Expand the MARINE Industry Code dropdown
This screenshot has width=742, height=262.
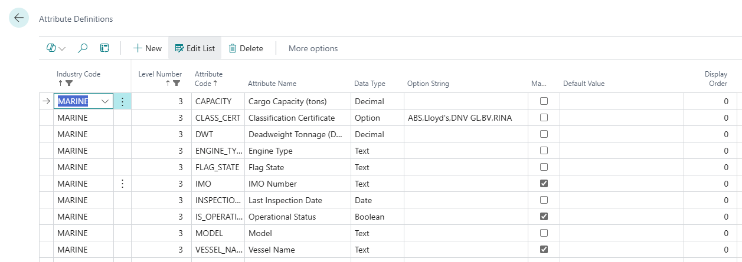click(106, 101)
